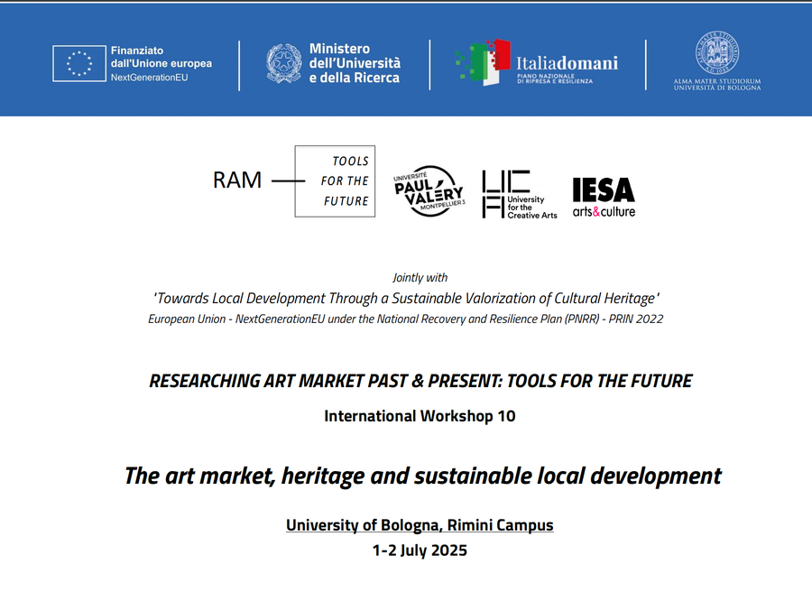Click the 'Ministero dell'Università e della Ricerca' text

click(355, 64)
